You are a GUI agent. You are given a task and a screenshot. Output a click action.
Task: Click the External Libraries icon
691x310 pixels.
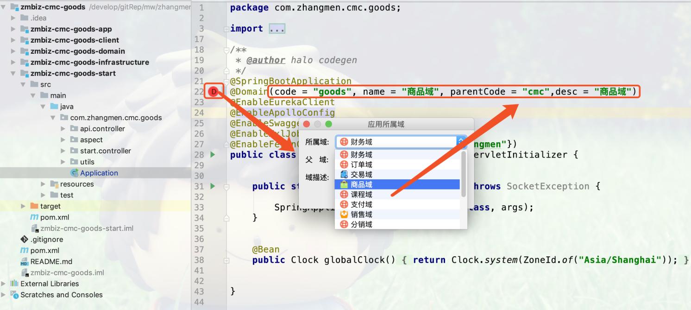click(x=14, y=284)
